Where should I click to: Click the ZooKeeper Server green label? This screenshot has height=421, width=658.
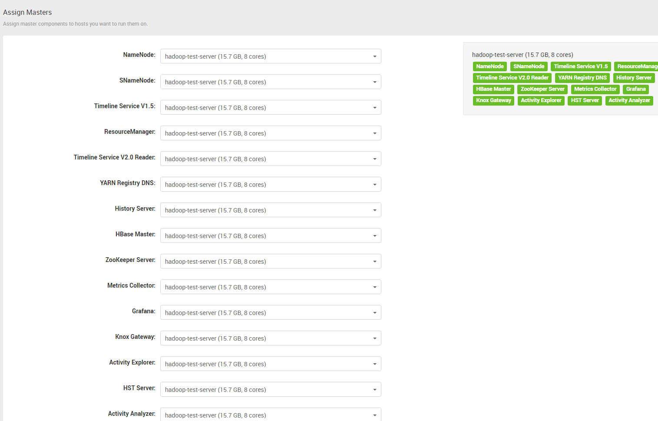click(542, 89)
